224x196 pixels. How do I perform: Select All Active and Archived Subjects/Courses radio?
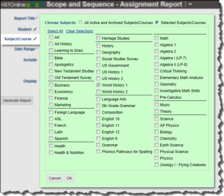pyautogui.click(x=80, y=22)
